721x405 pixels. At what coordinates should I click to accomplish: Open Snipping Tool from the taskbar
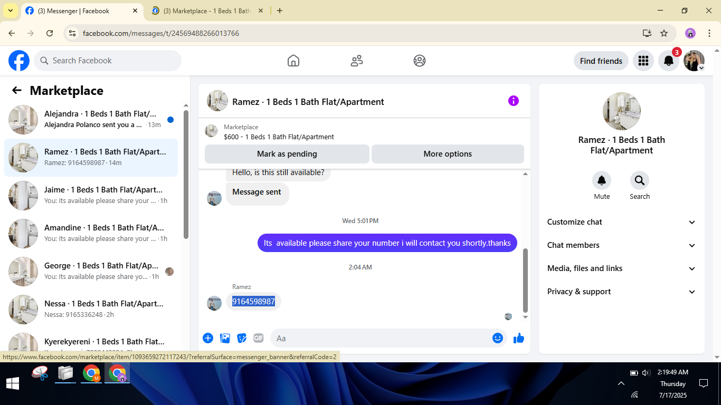(40, 373)
